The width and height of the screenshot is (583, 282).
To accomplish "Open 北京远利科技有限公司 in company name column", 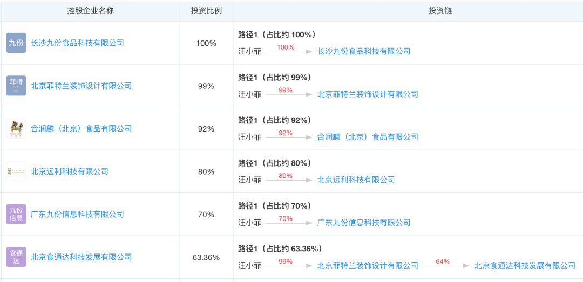I will point(70,171).
